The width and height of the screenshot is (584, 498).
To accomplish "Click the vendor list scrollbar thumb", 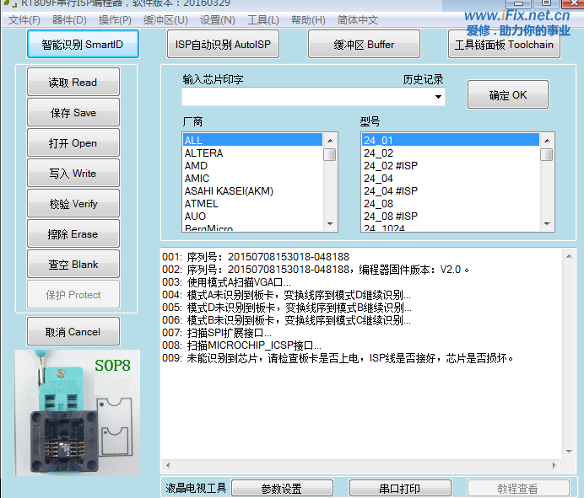I will coord(330,154).
